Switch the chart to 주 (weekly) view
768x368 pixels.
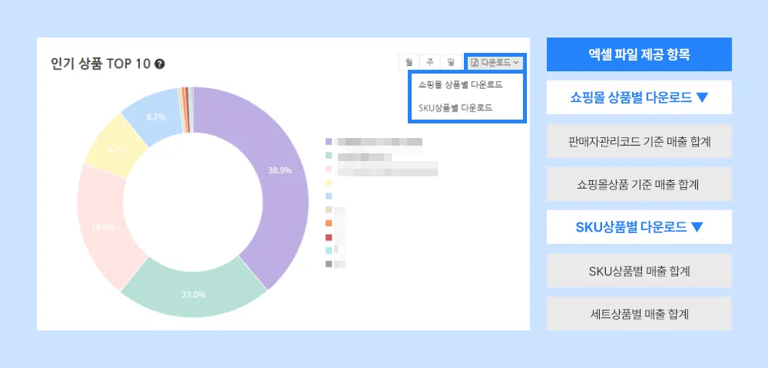430,62
